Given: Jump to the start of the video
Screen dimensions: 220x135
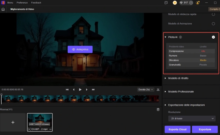Looking at the screenshot, I should pos(67,90).
